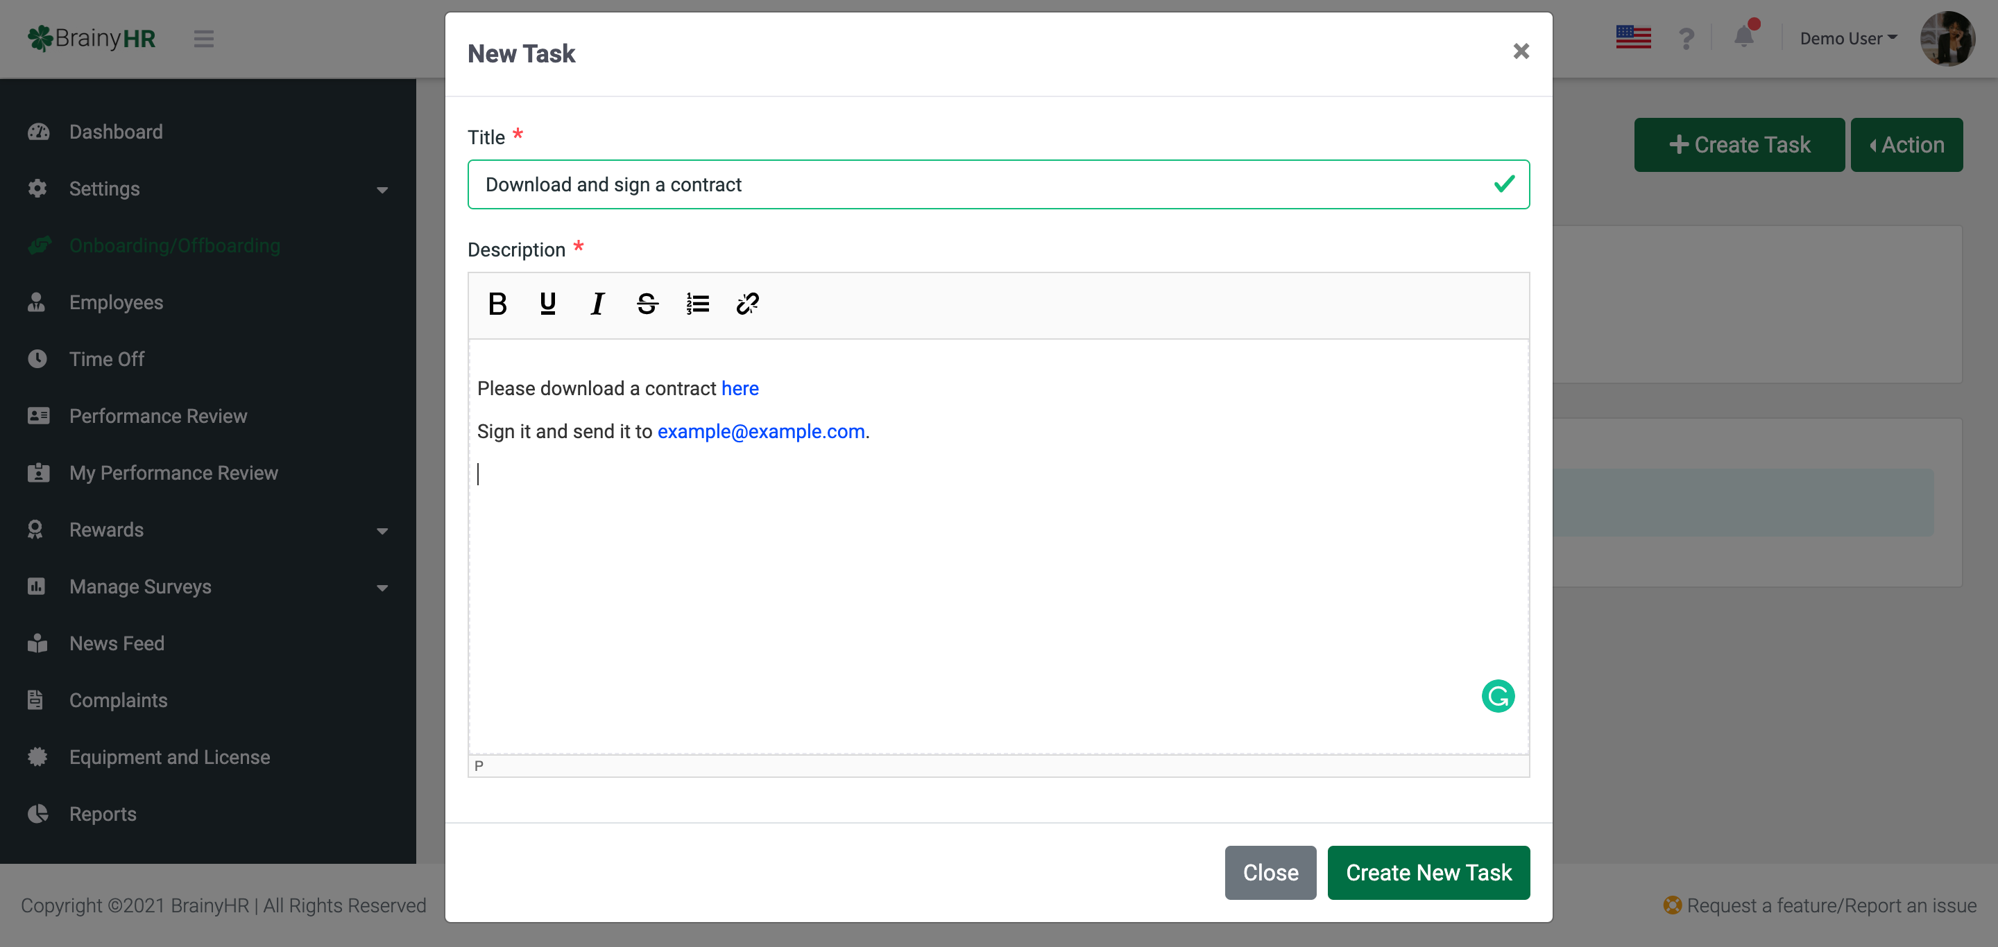The width and height of the screenshot is (1998, 947).
Task: Click the Create New Task button
Action: tap(1428, 873)
